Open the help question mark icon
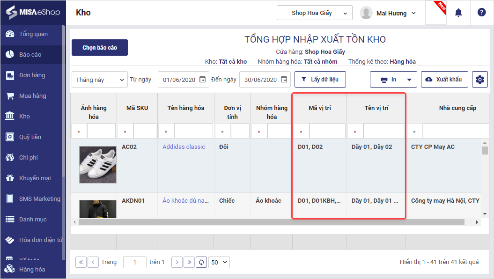The height and width of the screenshot is (279, 494). (x=481, y=13)
